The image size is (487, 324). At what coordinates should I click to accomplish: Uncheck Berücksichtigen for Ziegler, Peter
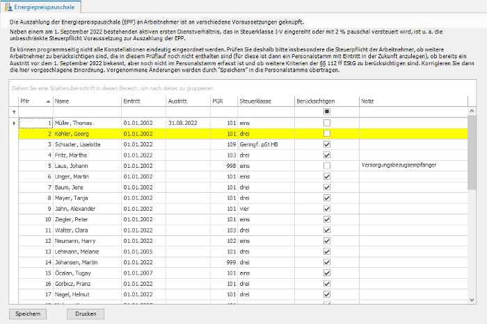(327, 219)
